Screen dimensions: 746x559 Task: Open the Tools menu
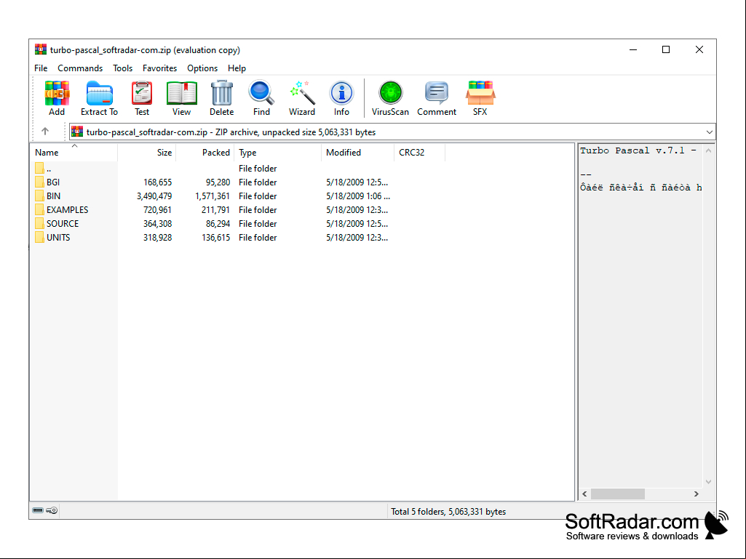point(123,68)
